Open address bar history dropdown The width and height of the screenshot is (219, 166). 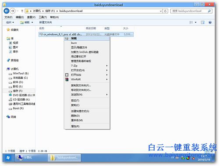(x=161, y=11)
